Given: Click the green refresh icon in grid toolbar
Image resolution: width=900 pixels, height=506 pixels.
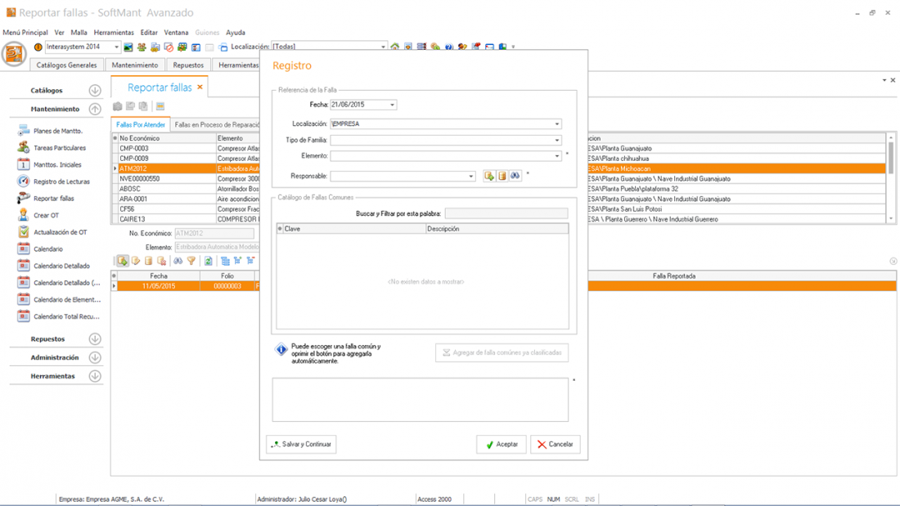Looking at the screenshot, I should pos(209,261).
